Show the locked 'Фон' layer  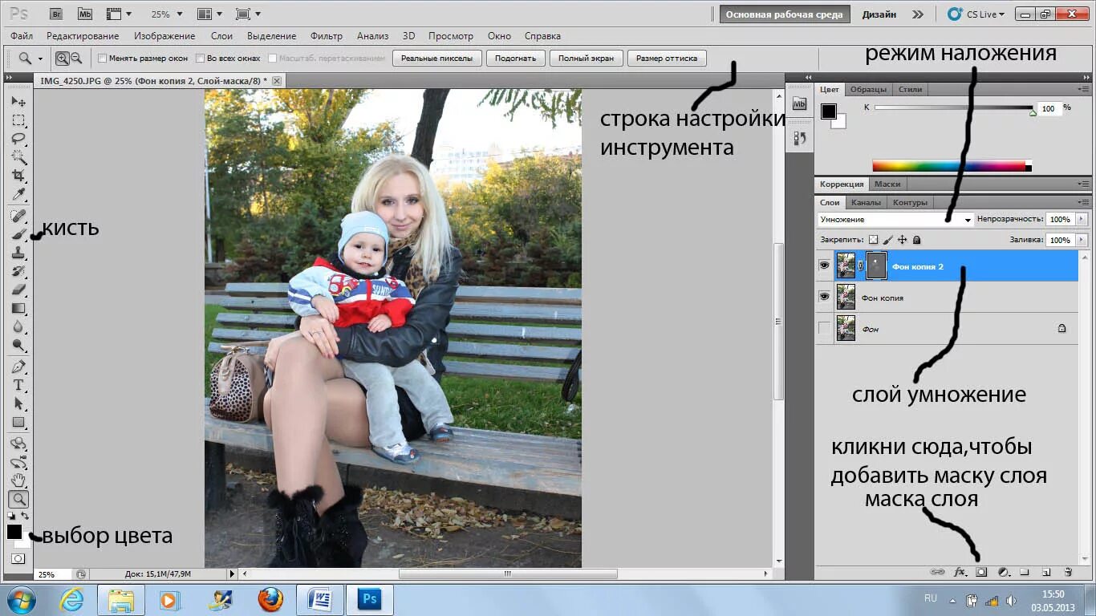coord(824,329)
